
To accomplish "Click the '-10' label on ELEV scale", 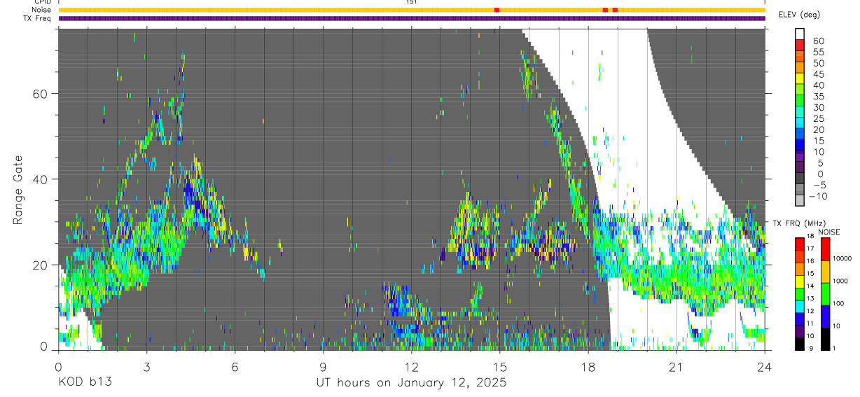I will (x=818, y=196).
